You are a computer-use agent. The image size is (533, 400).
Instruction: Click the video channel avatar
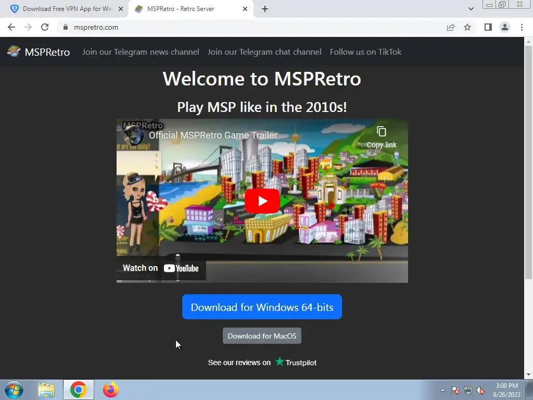pyautogui.click(x=133, y=135)
